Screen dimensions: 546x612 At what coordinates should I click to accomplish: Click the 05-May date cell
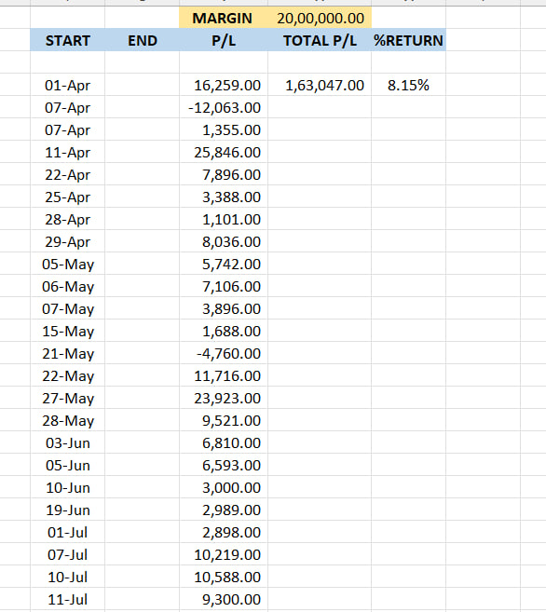[x=67, y=264]
